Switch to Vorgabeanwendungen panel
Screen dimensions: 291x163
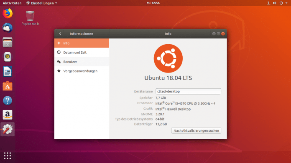pos(82,71)
